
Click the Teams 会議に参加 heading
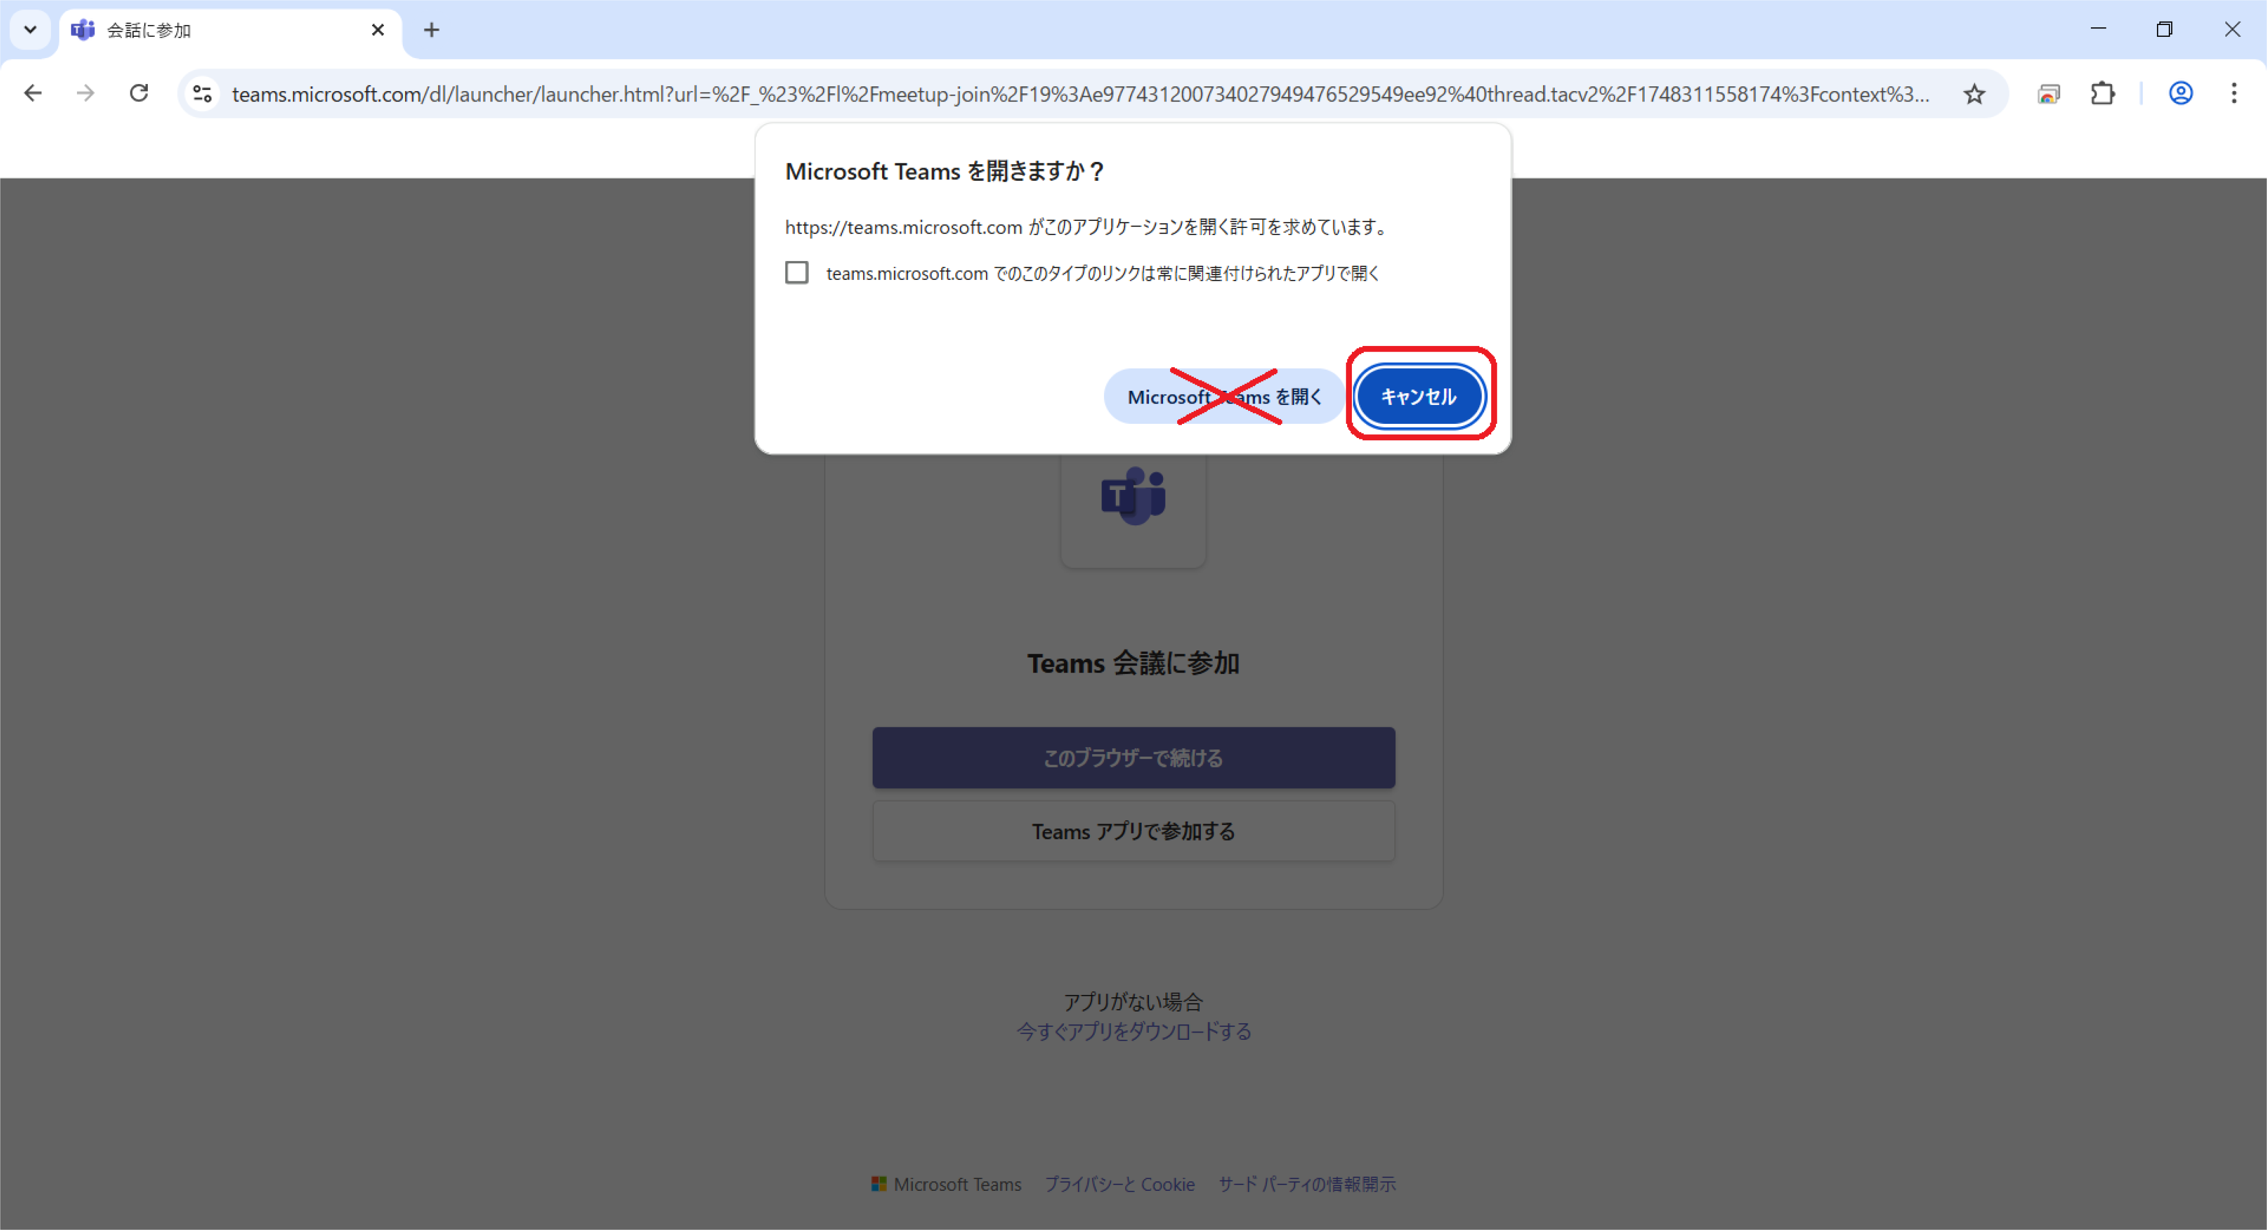1133,664
